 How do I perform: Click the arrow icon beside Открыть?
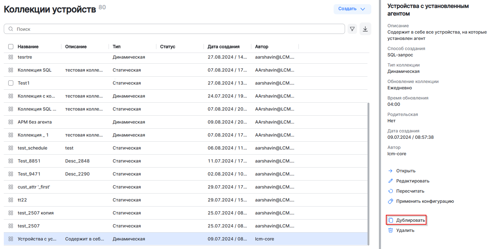tap(391, 171)
